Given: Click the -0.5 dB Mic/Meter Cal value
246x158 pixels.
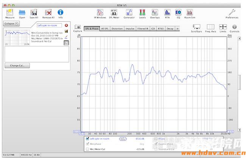Looking at the screenshot, I should [140, 149].
